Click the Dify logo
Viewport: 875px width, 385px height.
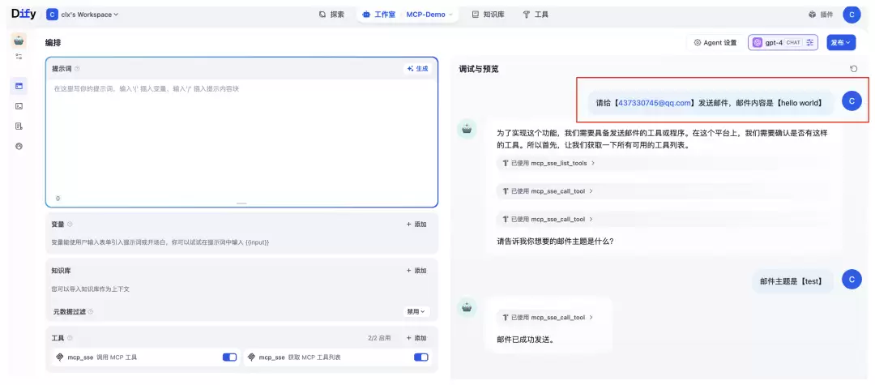pyautogui.click(x=23, y=14)
